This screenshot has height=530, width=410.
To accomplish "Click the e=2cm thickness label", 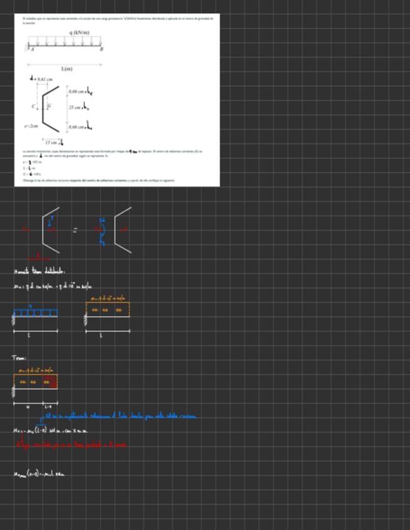I will coord(31,126).
